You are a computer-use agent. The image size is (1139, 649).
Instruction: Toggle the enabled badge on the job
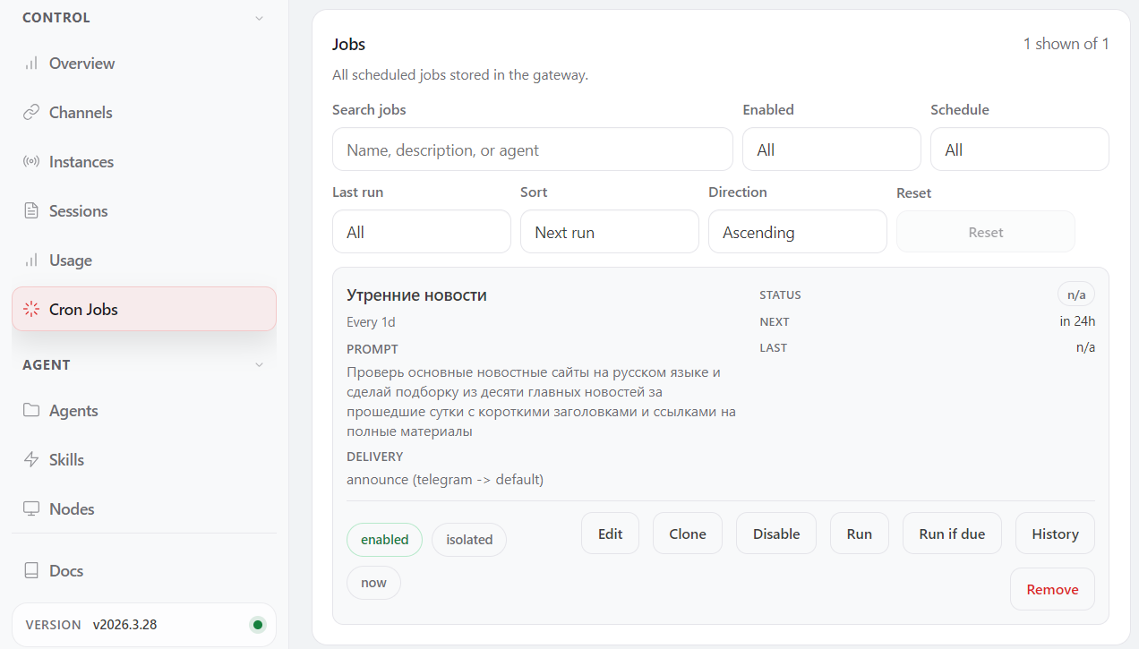(384, 539)
